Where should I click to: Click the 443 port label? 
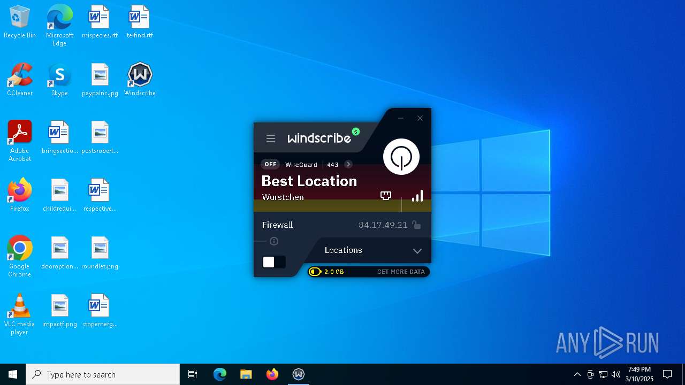coord(333,165)
